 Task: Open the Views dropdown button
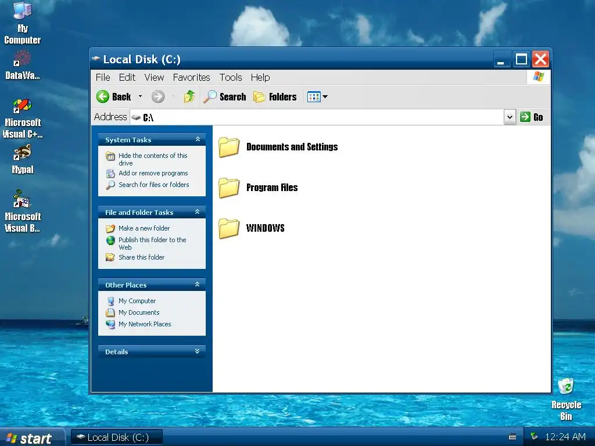tap(317, 97)
